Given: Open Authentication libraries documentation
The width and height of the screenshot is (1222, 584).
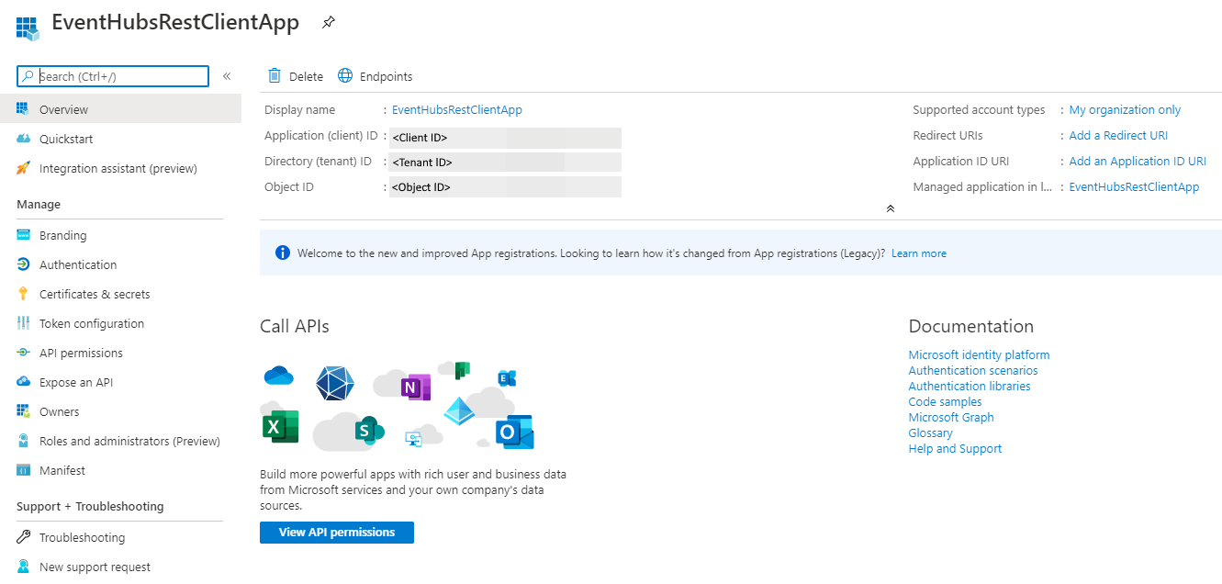Looking at the screenshot, I should pyautogui.click(x=970, y=386).
